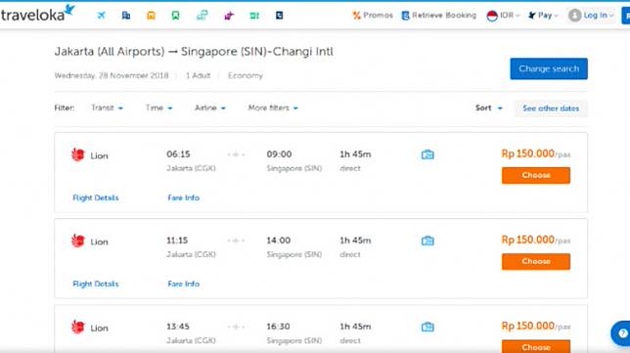This screenshot has height=353, width=630.
Task: Open the help chat bubble icon
Action: pos(621,332)
